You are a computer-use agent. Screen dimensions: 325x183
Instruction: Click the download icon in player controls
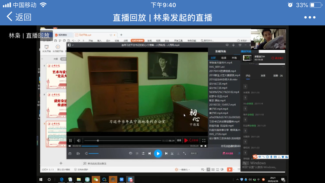pyautogui.click(x=178, y=154)
